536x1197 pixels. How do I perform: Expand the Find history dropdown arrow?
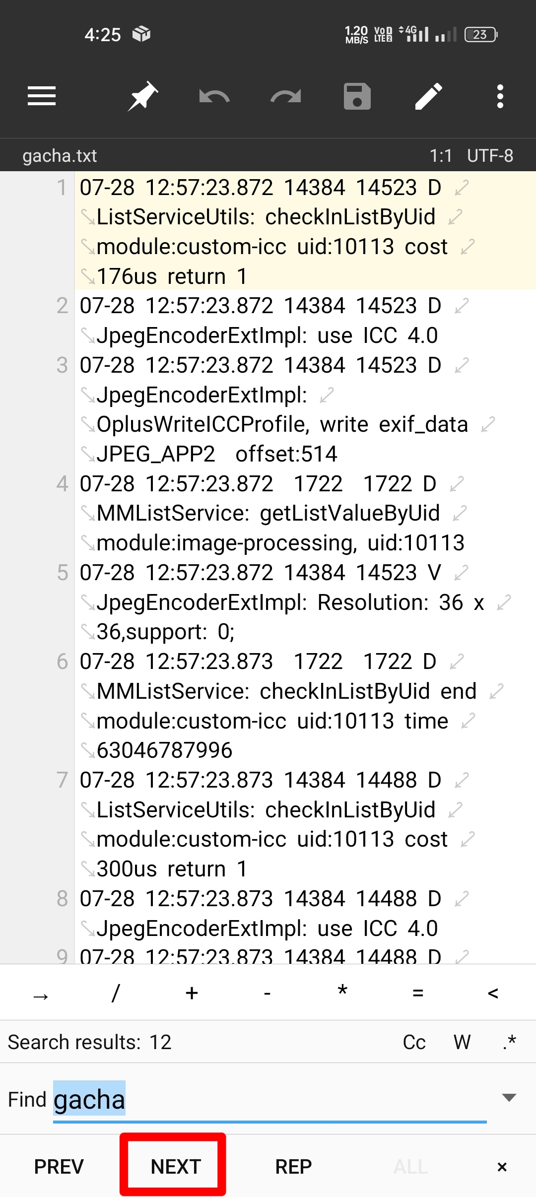pyautogui.click(x=509, y=1098)
